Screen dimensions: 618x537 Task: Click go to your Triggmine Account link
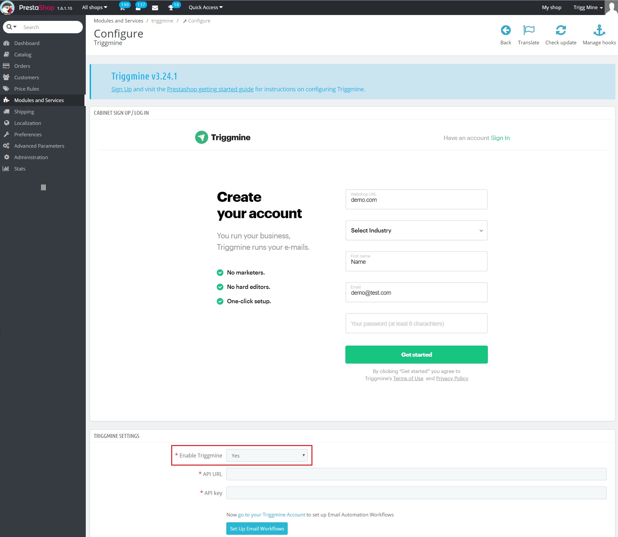(272, 515)
